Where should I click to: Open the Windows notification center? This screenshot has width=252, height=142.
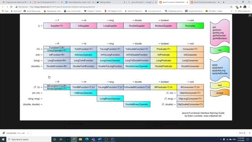click(x=248, y=139)
